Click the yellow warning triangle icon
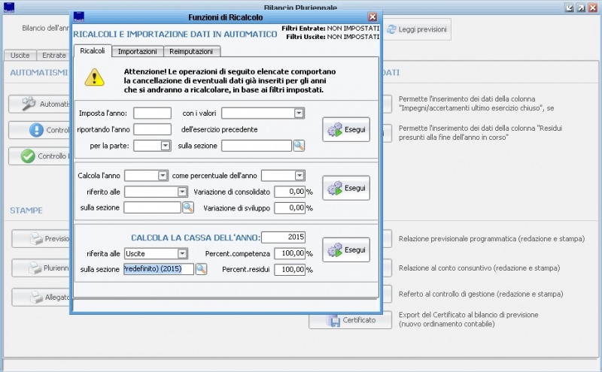 [95, 77]
